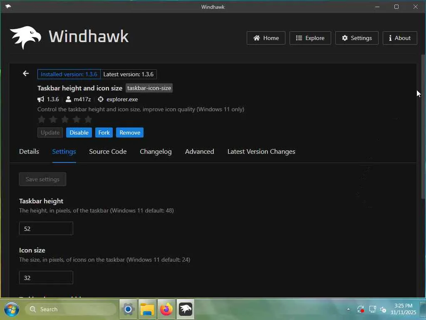Open the Changelog tab
The image size is (426, 320).
click(x=156, y=152)
